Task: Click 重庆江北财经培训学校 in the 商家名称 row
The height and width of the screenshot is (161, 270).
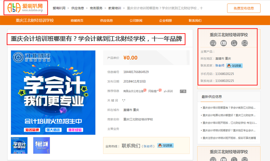Action: 138,119
